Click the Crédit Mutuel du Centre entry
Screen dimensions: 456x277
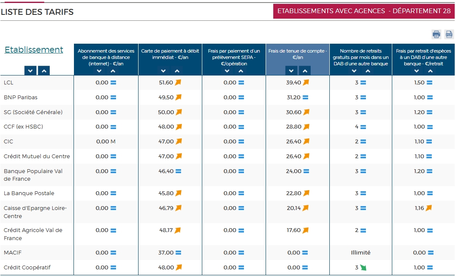pyautogui.click(x=37, y=156)
